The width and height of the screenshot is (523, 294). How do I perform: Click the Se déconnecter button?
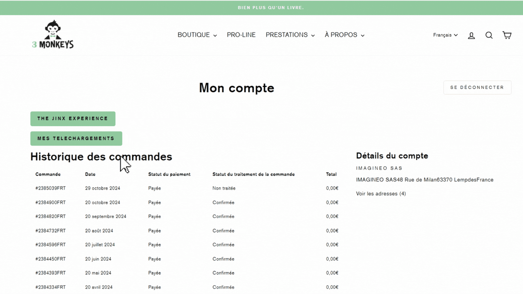click(477, 88)
